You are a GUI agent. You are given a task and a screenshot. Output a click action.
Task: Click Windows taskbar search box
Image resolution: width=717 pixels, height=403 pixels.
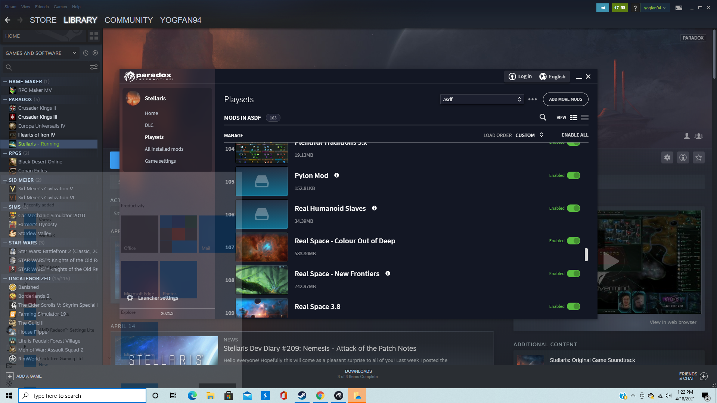point(82,396)
